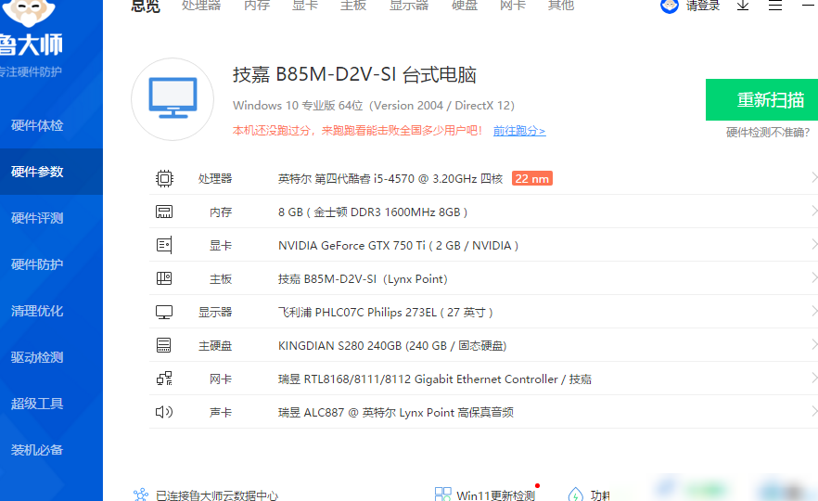The width and height of the screenshot is (818, 501).
Task: Switch to the 其他 tab
Action: (561, 6)
